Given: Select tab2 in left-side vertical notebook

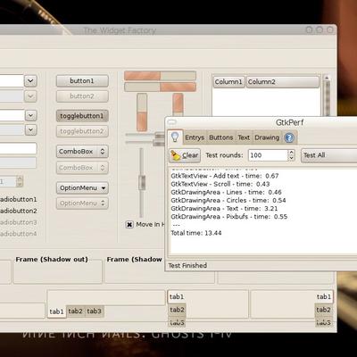Looking at the screenshot, I should point(178,310).
